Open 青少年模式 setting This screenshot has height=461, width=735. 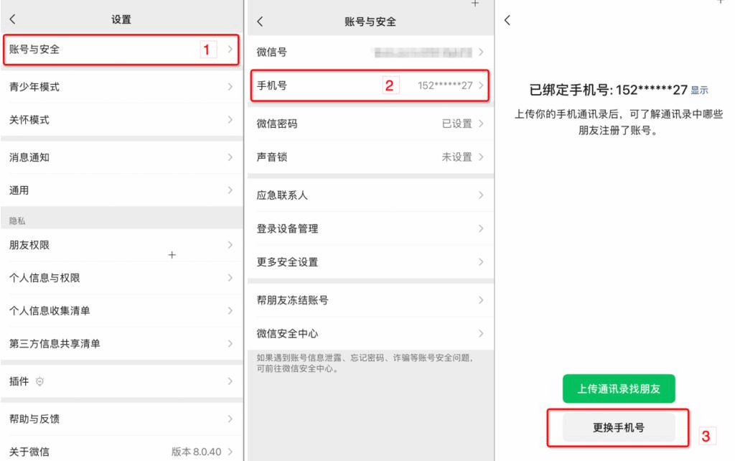[x=121, y=87]
